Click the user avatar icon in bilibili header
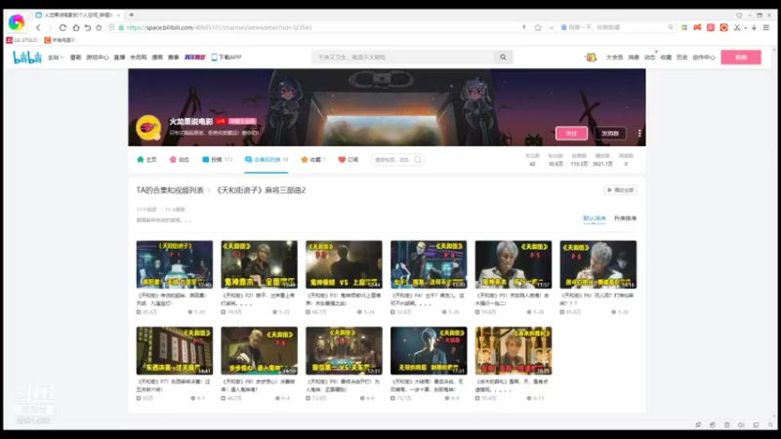This screenshot has width=781, height=439. 591,58
